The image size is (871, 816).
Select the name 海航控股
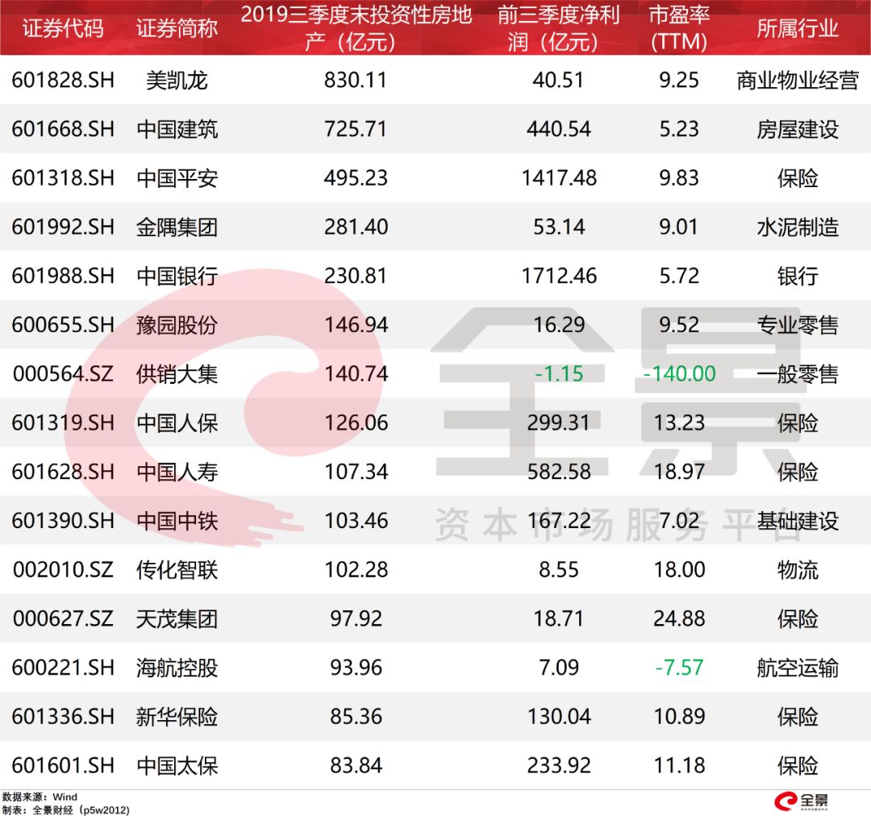pyautogui.click(x=177, y=668)
